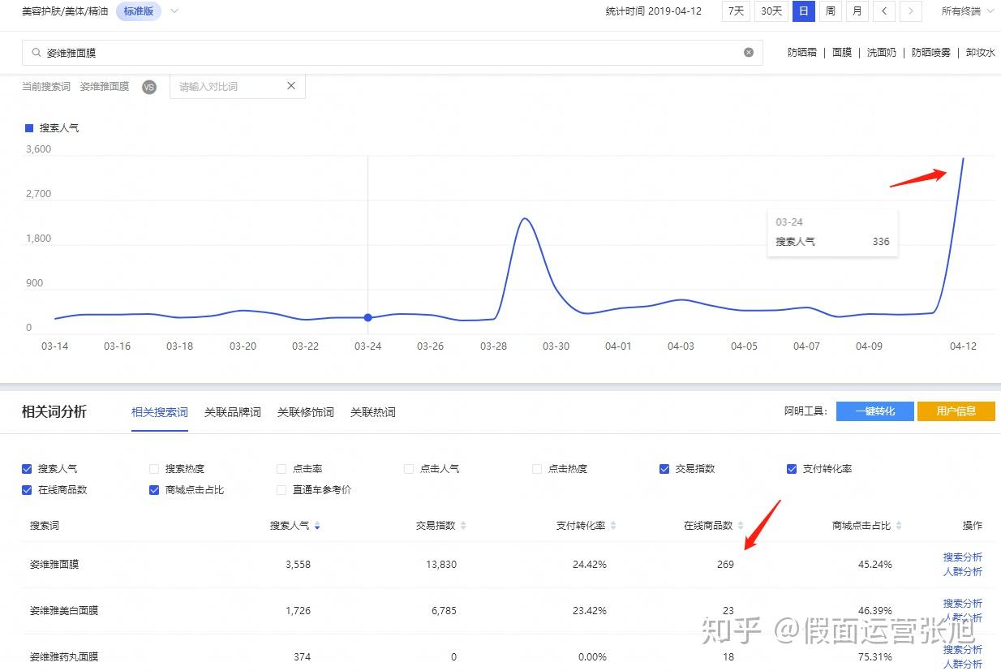
Task: Select the 周 period button
Action: tap(831, 11)
